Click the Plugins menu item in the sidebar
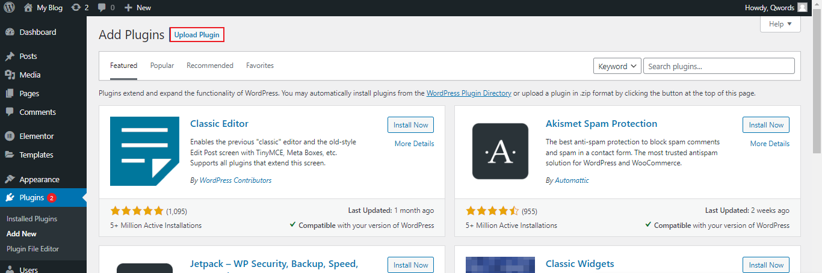Screen dimensions: 822x273 tap(43, 197)
